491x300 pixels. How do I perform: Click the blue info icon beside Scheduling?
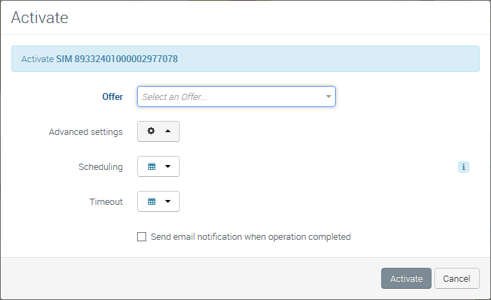[x=464, y=167]
